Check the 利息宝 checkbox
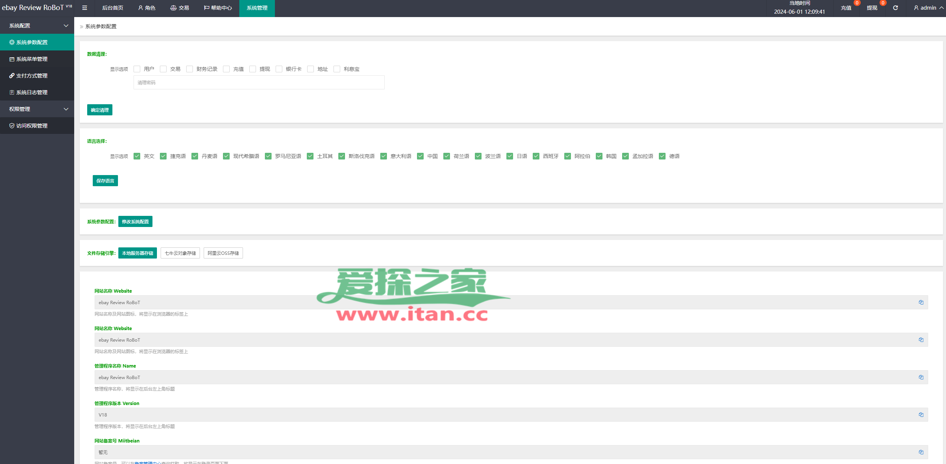Screen dimensions: 946x464 [x=337, y=69]
